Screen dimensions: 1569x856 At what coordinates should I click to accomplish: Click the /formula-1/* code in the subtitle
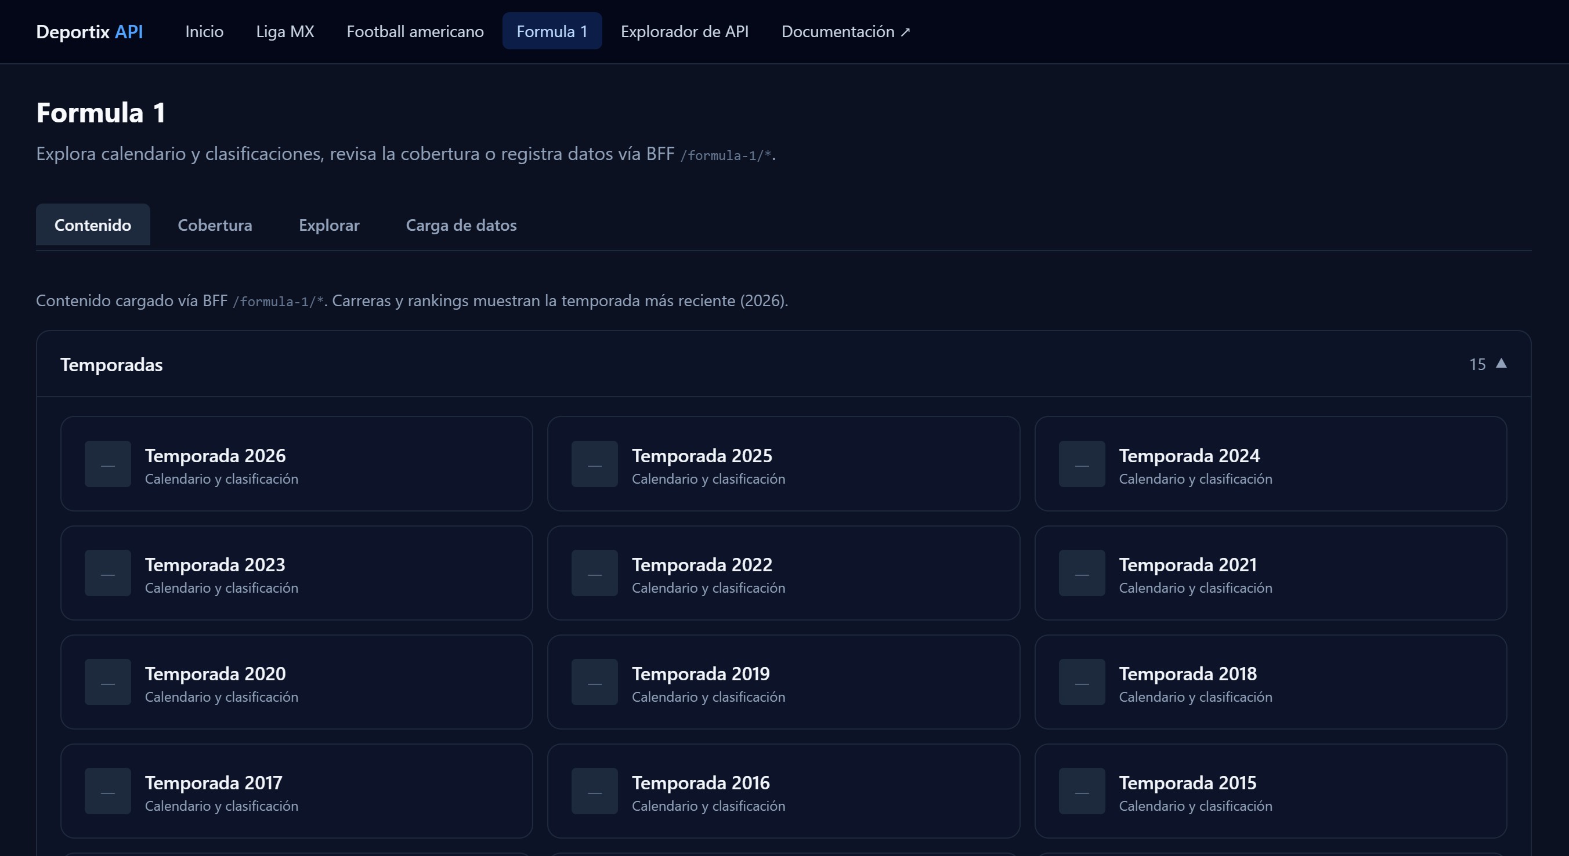726,155
